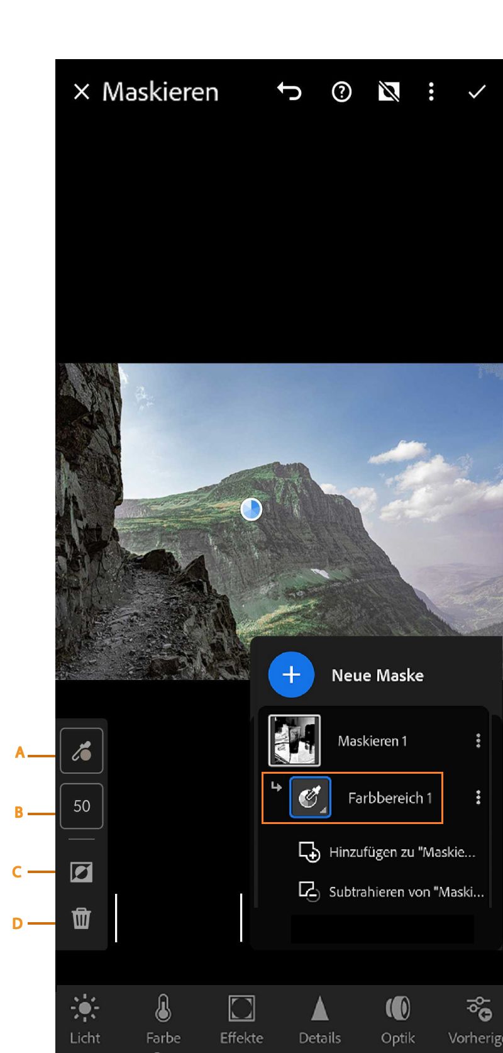Image resolution: width=503 pixels, height=1053 pixels.
Task: Click the Farbbereich 1 label
Action: (390, 798)
